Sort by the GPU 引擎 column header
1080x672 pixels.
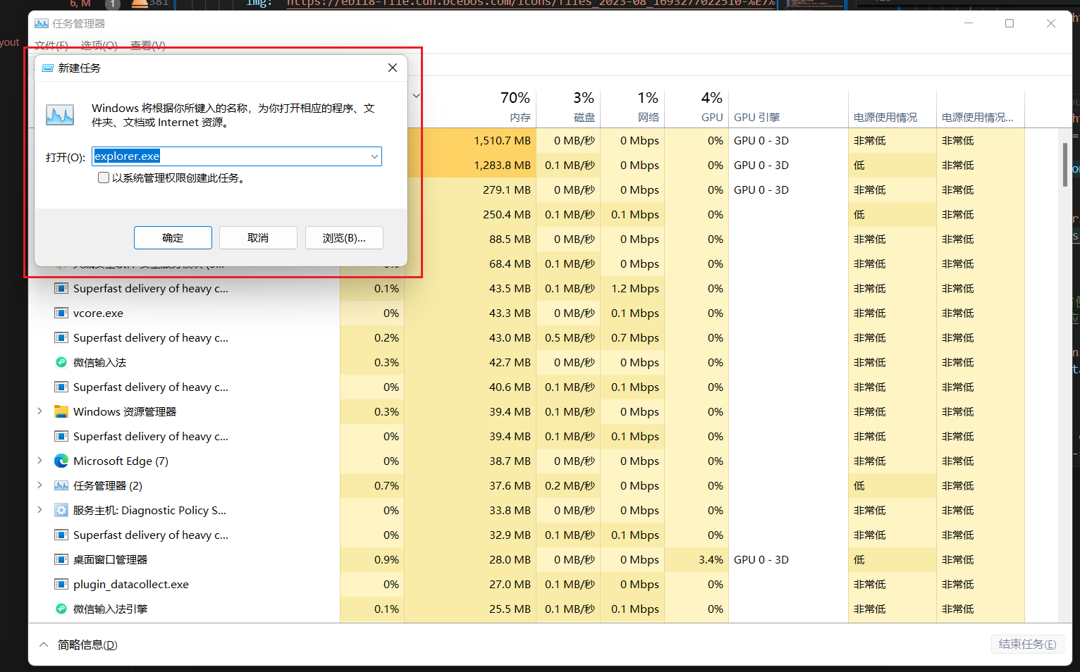pos(788,108)
